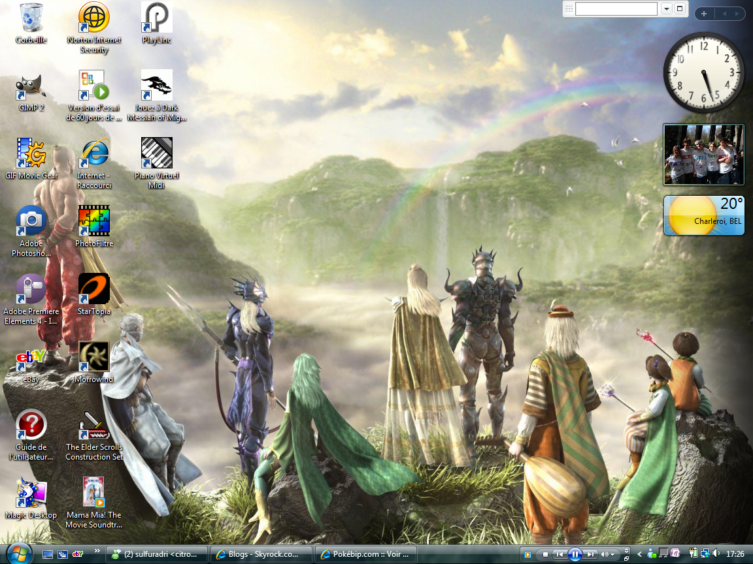Viewport: 753px width, 564px height.
Task: Pause playback in taskbar media player
Action: click(575, 554)
